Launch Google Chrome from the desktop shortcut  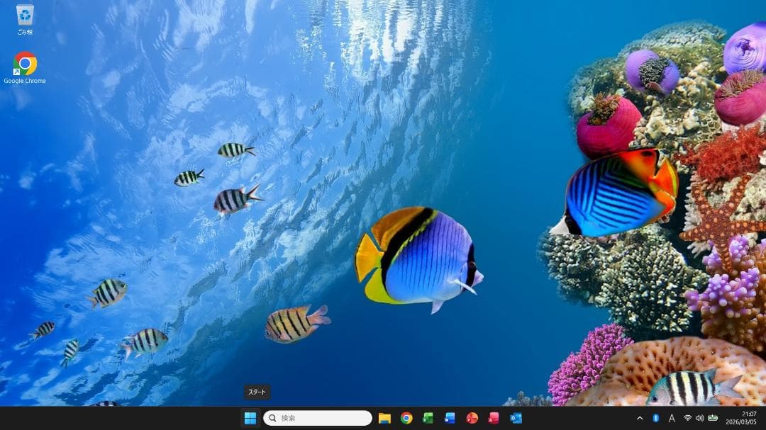(26, 62)
